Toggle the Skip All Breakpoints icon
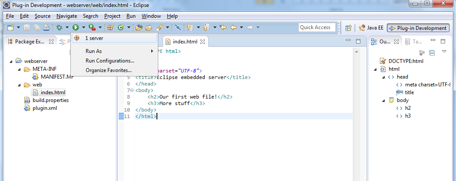456x181 pixels. point(178,28)
